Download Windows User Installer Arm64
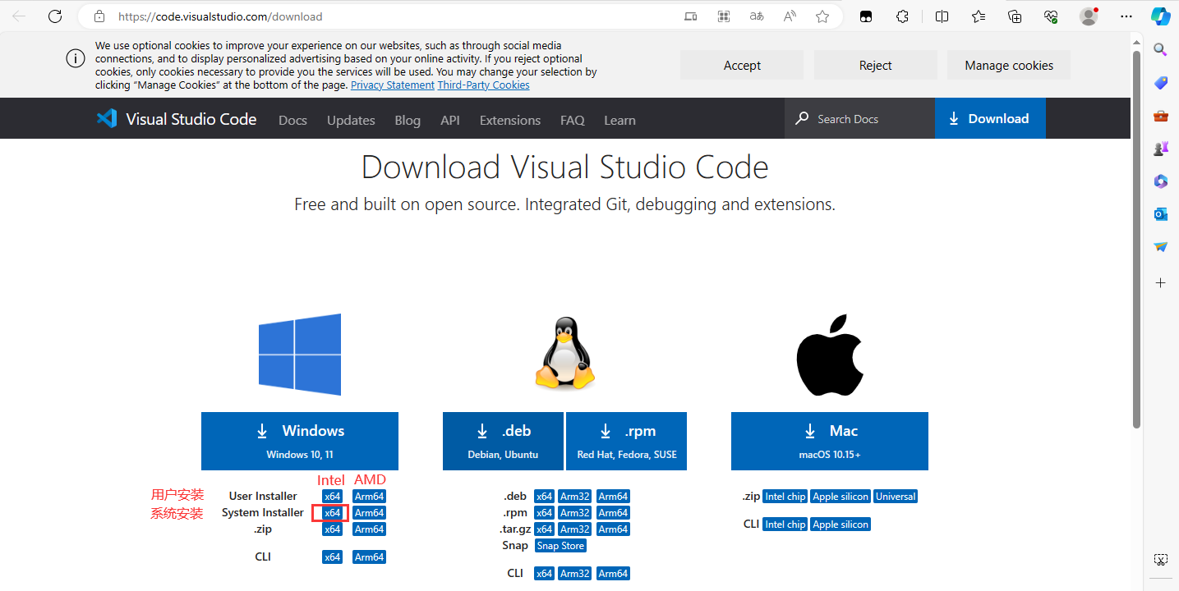 point(370,497)
